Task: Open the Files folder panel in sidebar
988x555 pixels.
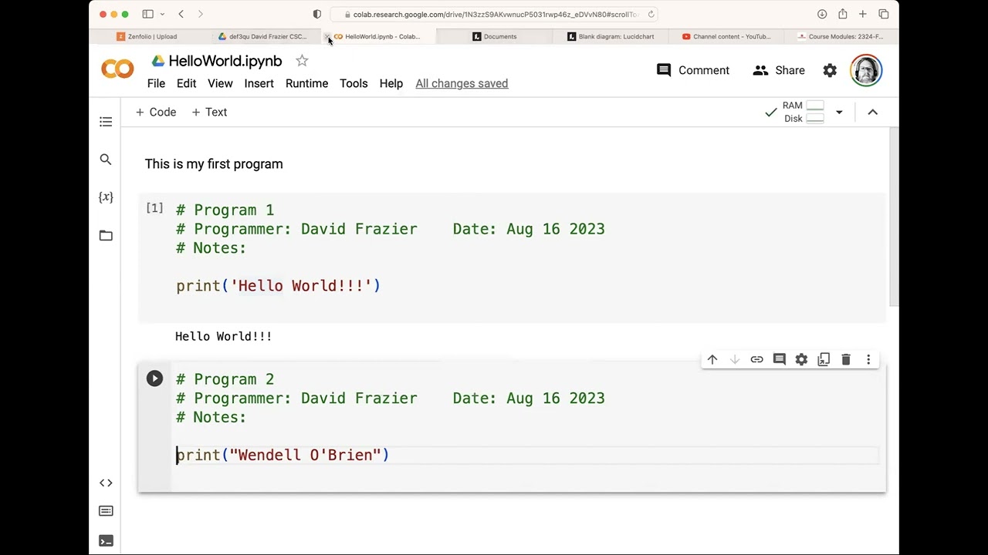Action: click(x=106, y=236)
